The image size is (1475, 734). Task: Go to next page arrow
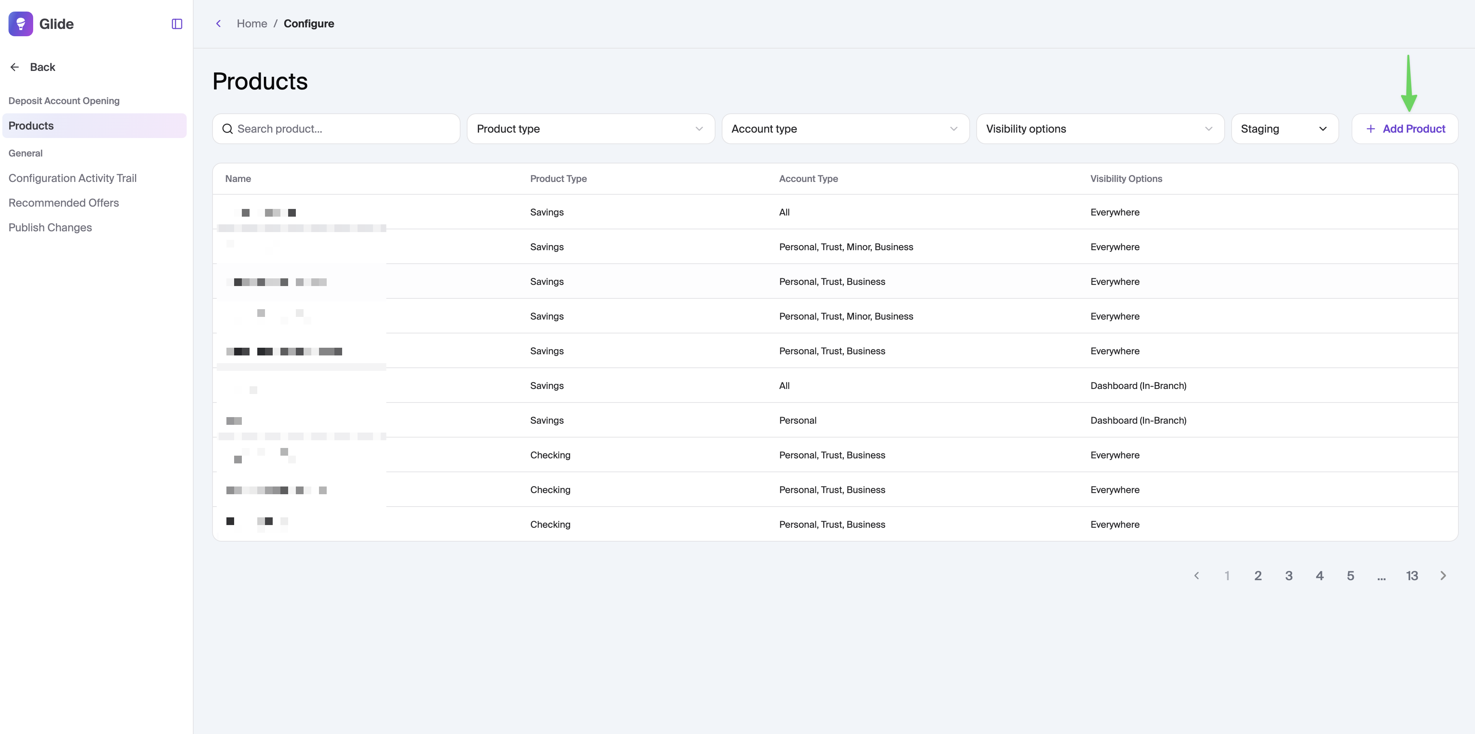click(x=1443, y=576)
